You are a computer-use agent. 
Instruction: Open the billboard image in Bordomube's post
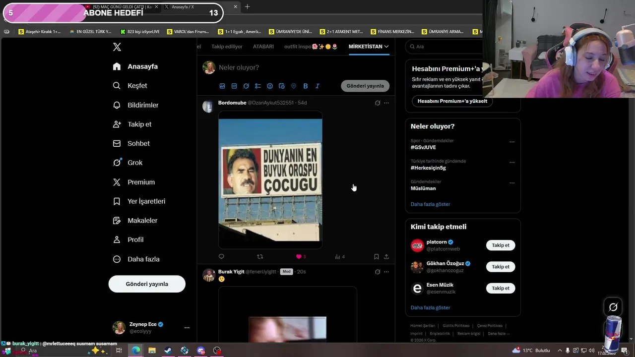pyautogui.click(x=270, y=180)
